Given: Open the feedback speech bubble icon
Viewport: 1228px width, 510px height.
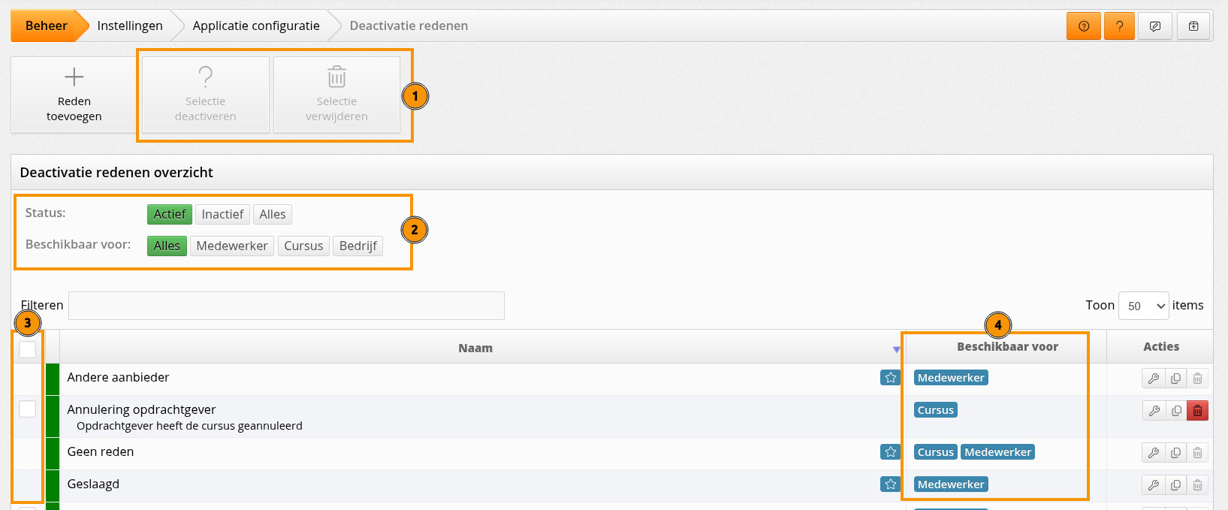Looking at the screenshot, I should [1155, 26].
